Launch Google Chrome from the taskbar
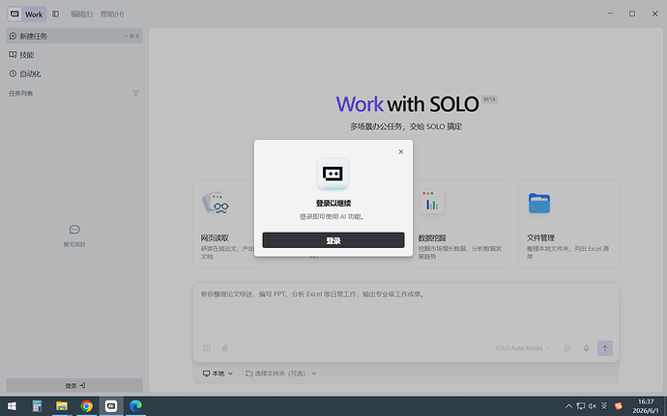667x416 pixels. (x=86, y=406)
